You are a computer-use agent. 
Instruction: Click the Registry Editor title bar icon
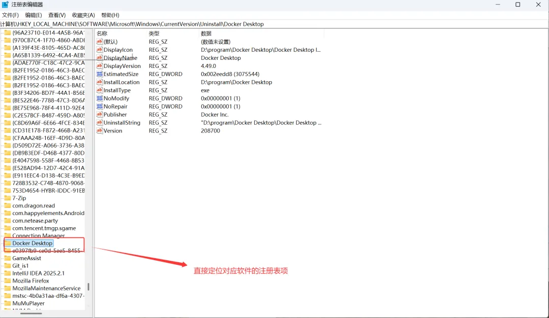coord(5,5)
